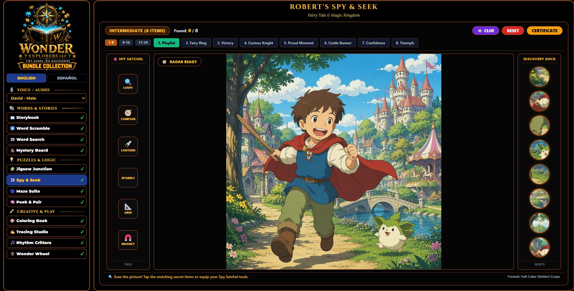Equip the Compass tool

click(x=128, y=115)
